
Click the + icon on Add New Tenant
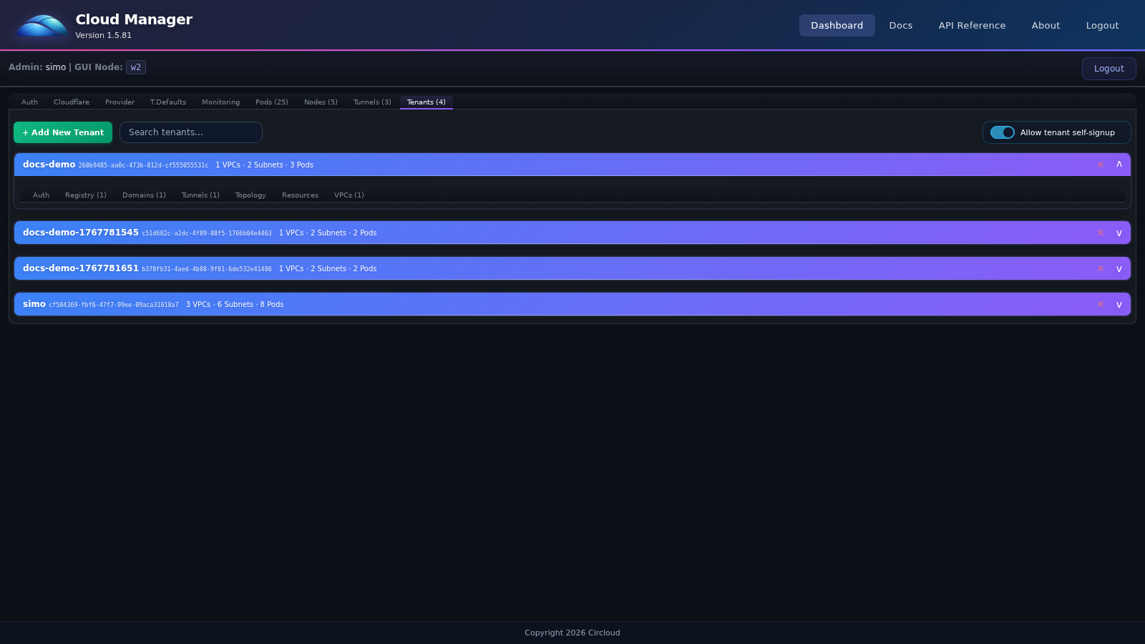coord(25,132)
